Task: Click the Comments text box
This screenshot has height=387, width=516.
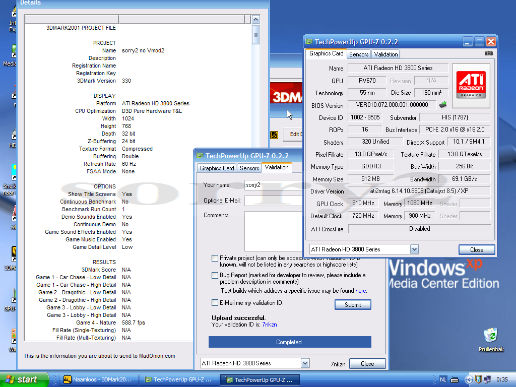Action: pos(273,231)
